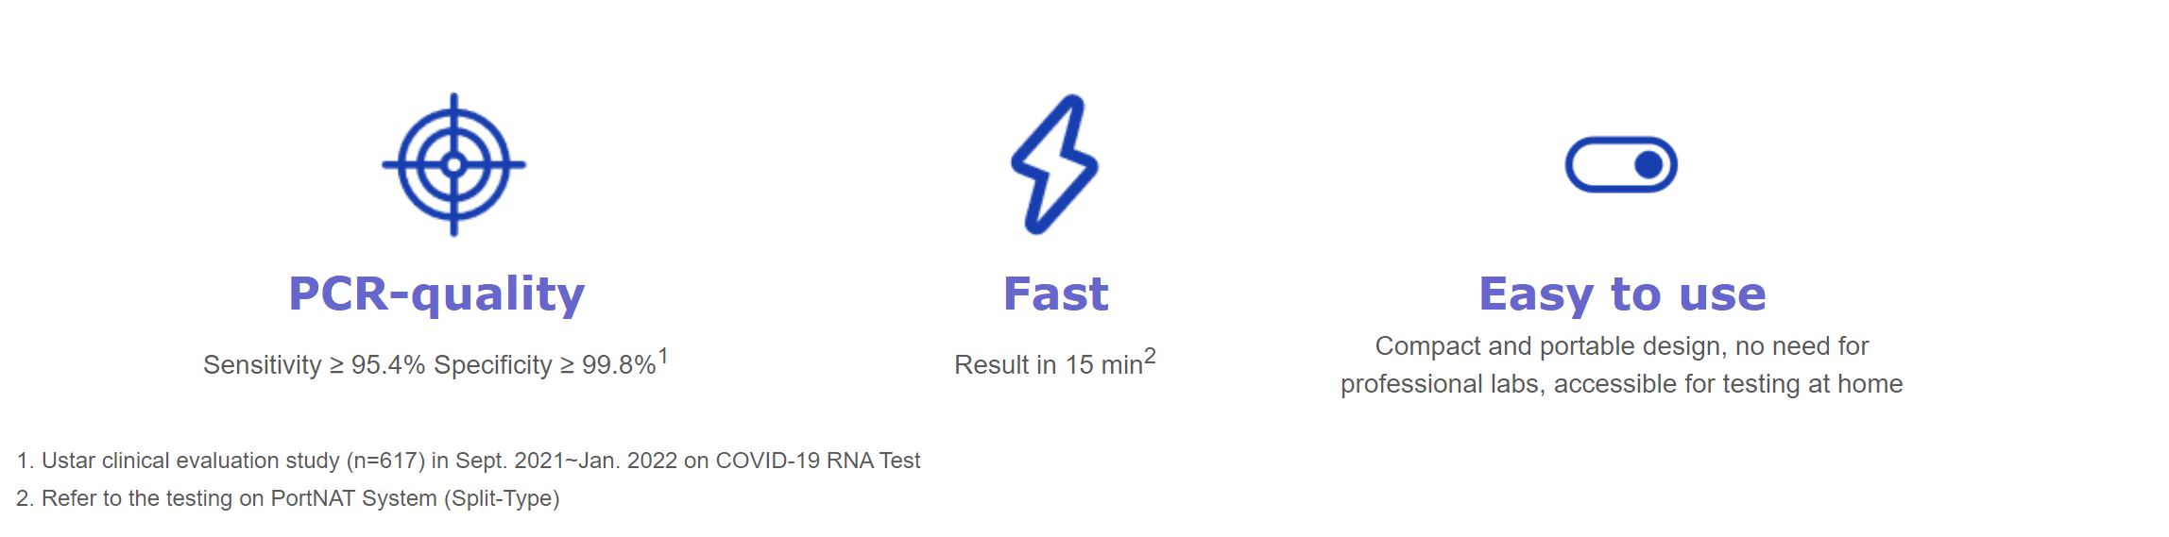The image size is (2169, 537).
Task: Click the Ustar clinical evaluation footnote
Action: [x=469, y=461]
